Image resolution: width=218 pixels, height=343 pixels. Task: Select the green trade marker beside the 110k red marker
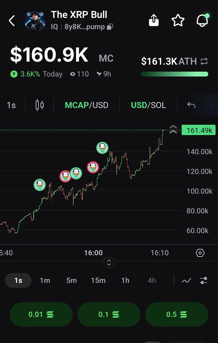76,173
